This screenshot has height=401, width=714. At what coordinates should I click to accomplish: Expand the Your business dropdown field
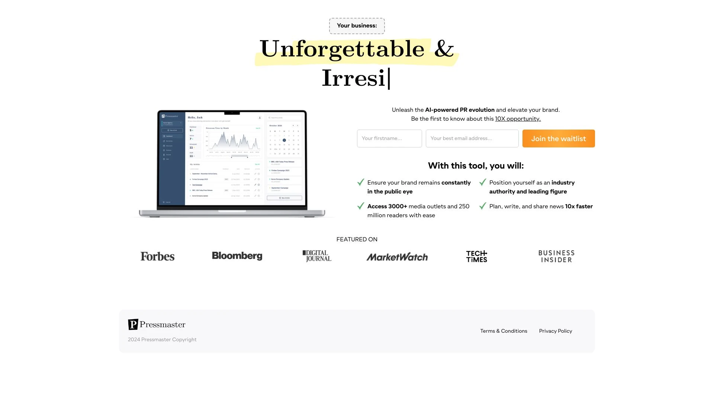(x=357, y=26)
